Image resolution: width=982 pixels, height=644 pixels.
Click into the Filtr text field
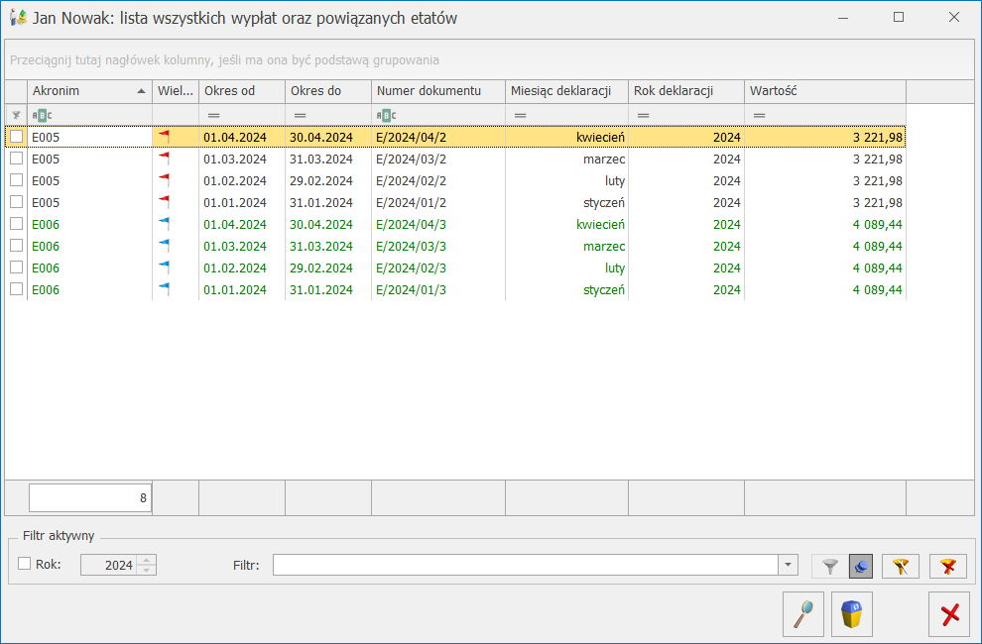point(526,565)
